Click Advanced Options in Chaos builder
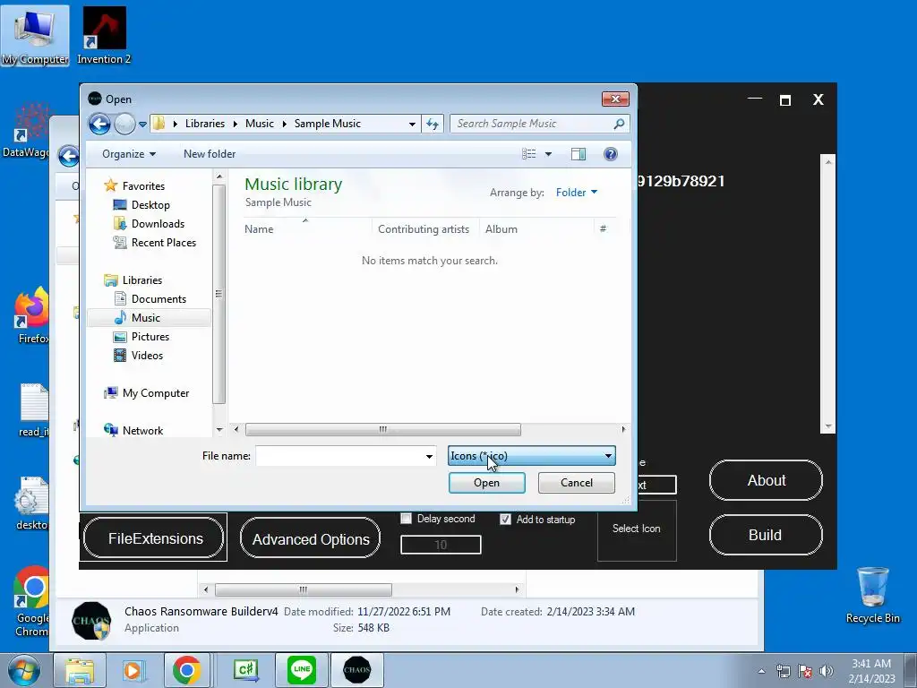The width and height of the screenshot is (917, 688). pos(310,538)
